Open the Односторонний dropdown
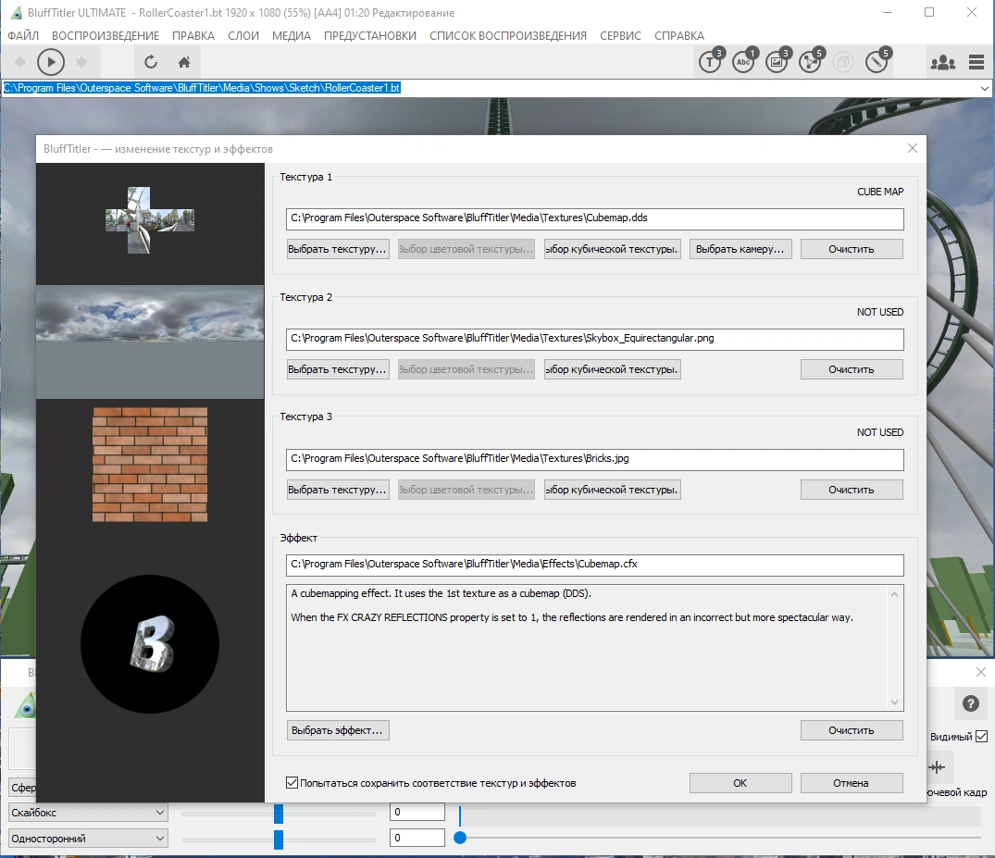Image resolution: width=995 pixels, height=858 pixels. (88, 839)
